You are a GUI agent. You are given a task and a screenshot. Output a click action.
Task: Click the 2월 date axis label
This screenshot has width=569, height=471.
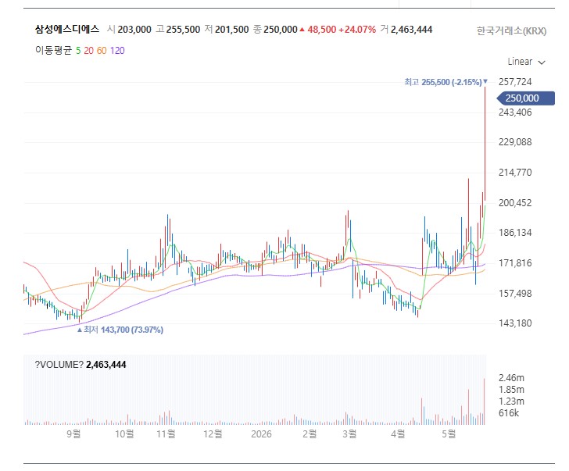(310, 434)
